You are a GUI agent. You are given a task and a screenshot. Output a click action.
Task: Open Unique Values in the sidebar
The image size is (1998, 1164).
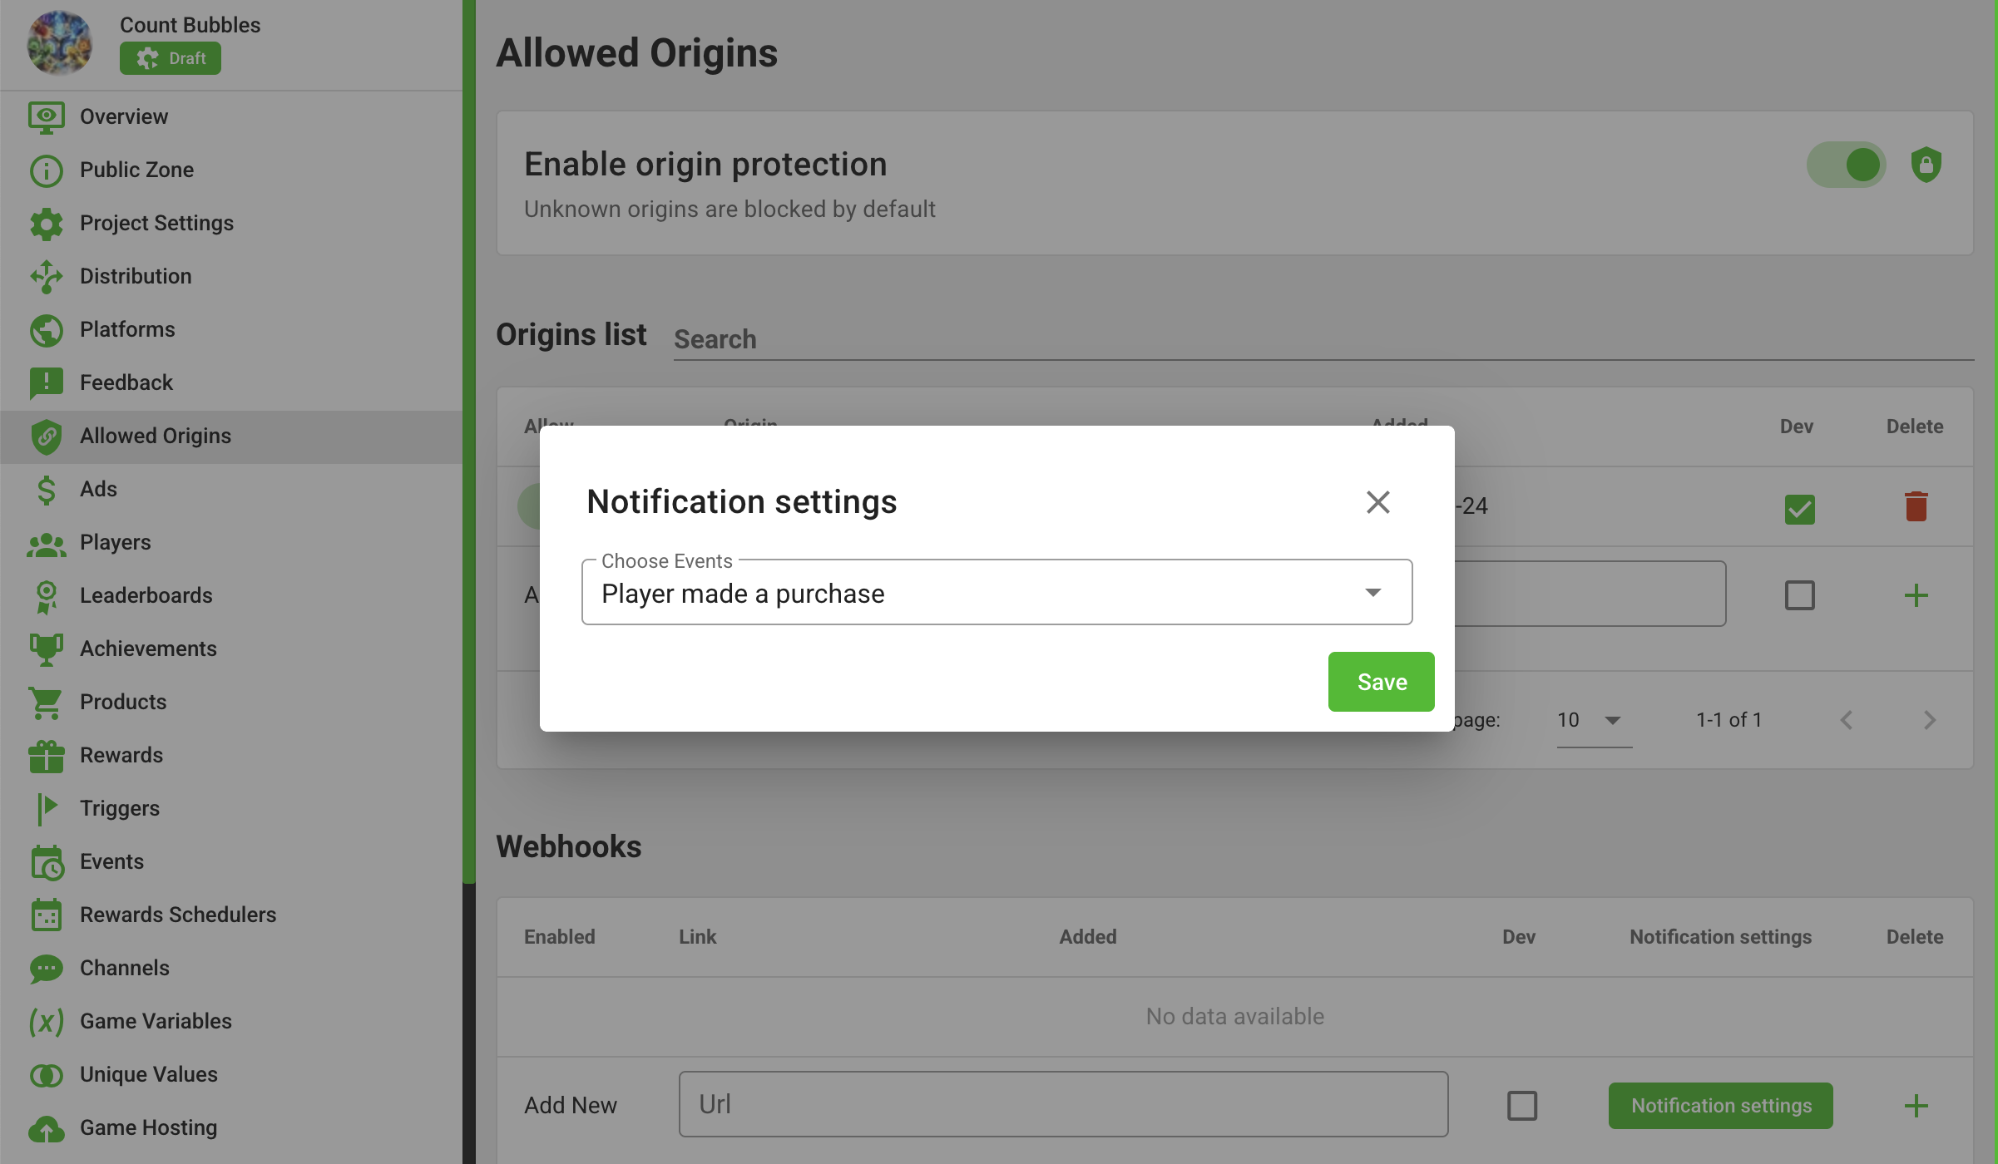[231, 1075]
